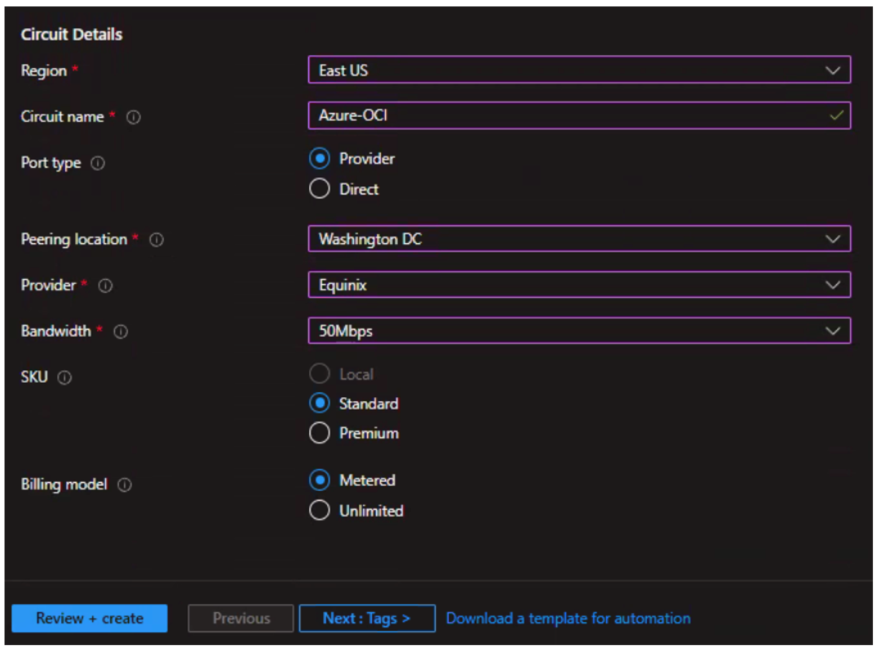Select Unlimited billing model

320,510
